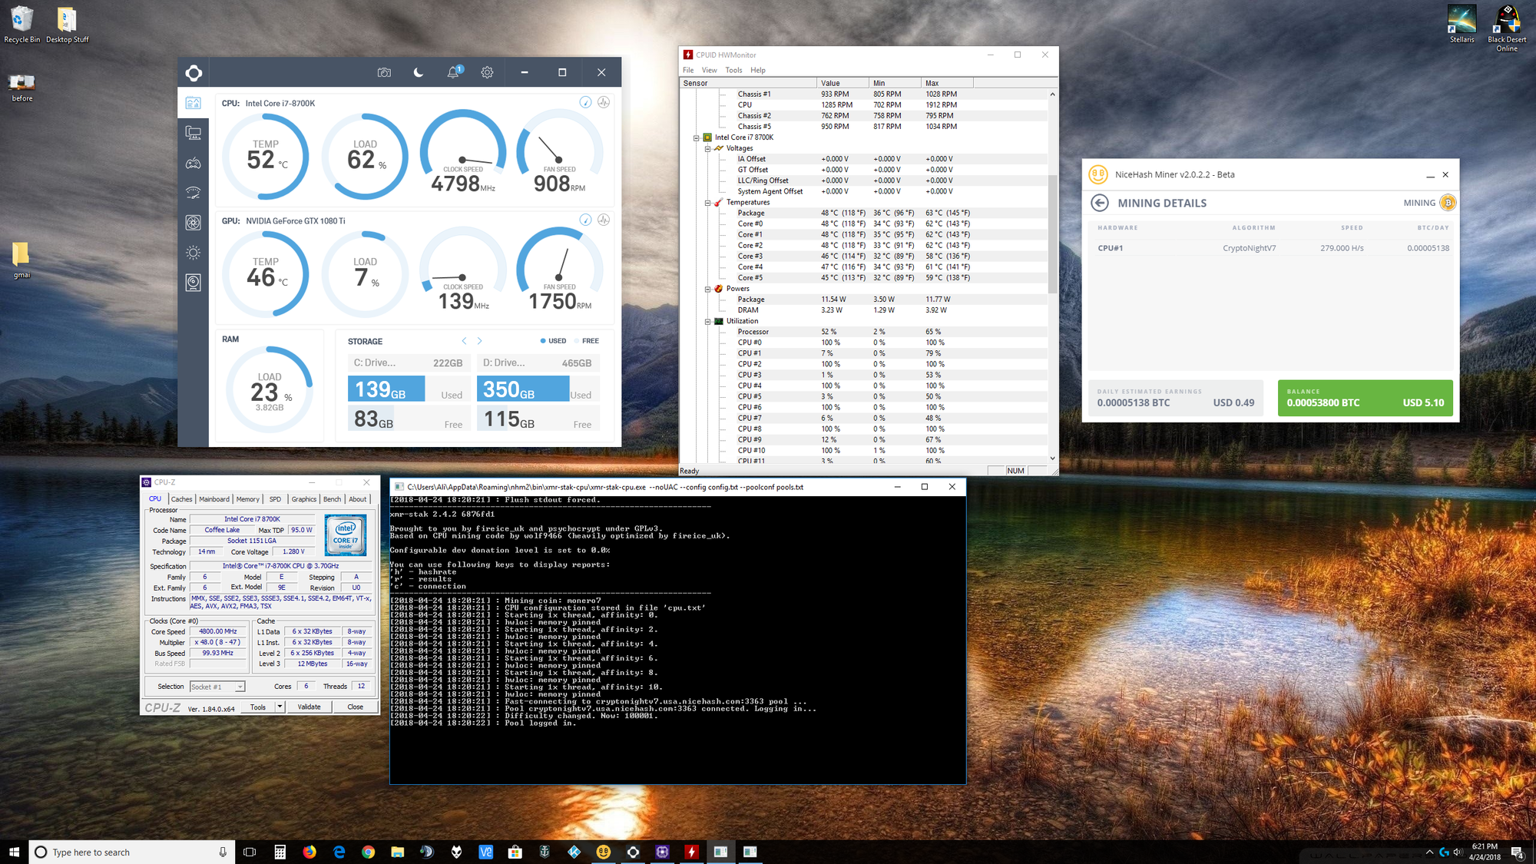
Task: Open the cooling fan section in CAM sidebar
Action: tap(194, 223)
